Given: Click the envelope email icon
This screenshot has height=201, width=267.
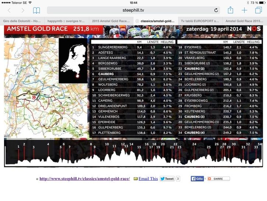Looking at the screenshot, I should (x=136, y=178).
